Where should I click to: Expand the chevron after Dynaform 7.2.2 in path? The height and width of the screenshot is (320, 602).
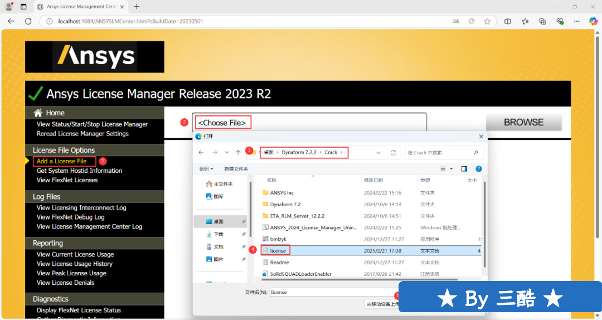321,153
